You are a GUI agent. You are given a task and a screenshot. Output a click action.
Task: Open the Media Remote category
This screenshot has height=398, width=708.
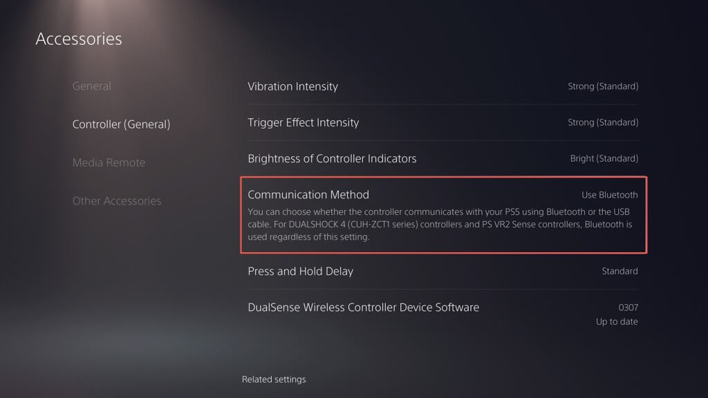(x=109, y=162)
